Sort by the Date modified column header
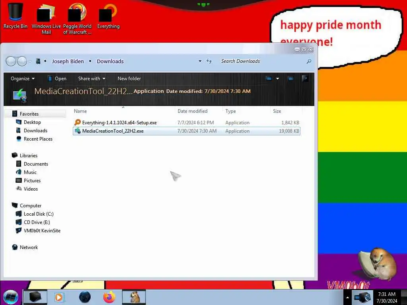 192,111
